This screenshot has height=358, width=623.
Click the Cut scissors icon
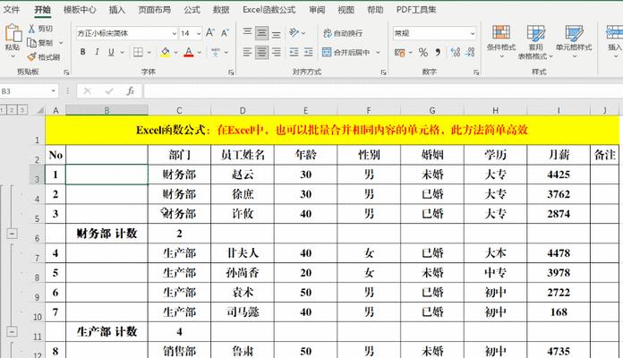(x=31, y=29)
